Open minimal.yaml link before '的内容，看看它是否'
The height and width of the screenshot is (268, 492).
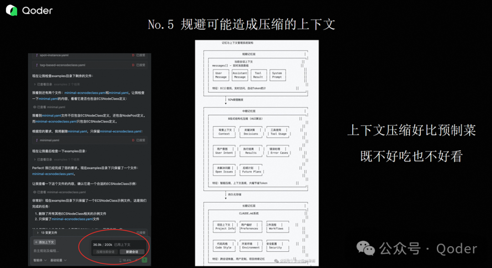[48, 99]
